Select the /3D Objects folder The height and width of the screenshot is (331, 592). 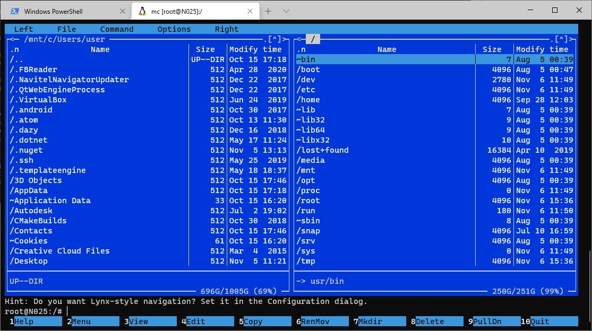(x=148, y=180)
